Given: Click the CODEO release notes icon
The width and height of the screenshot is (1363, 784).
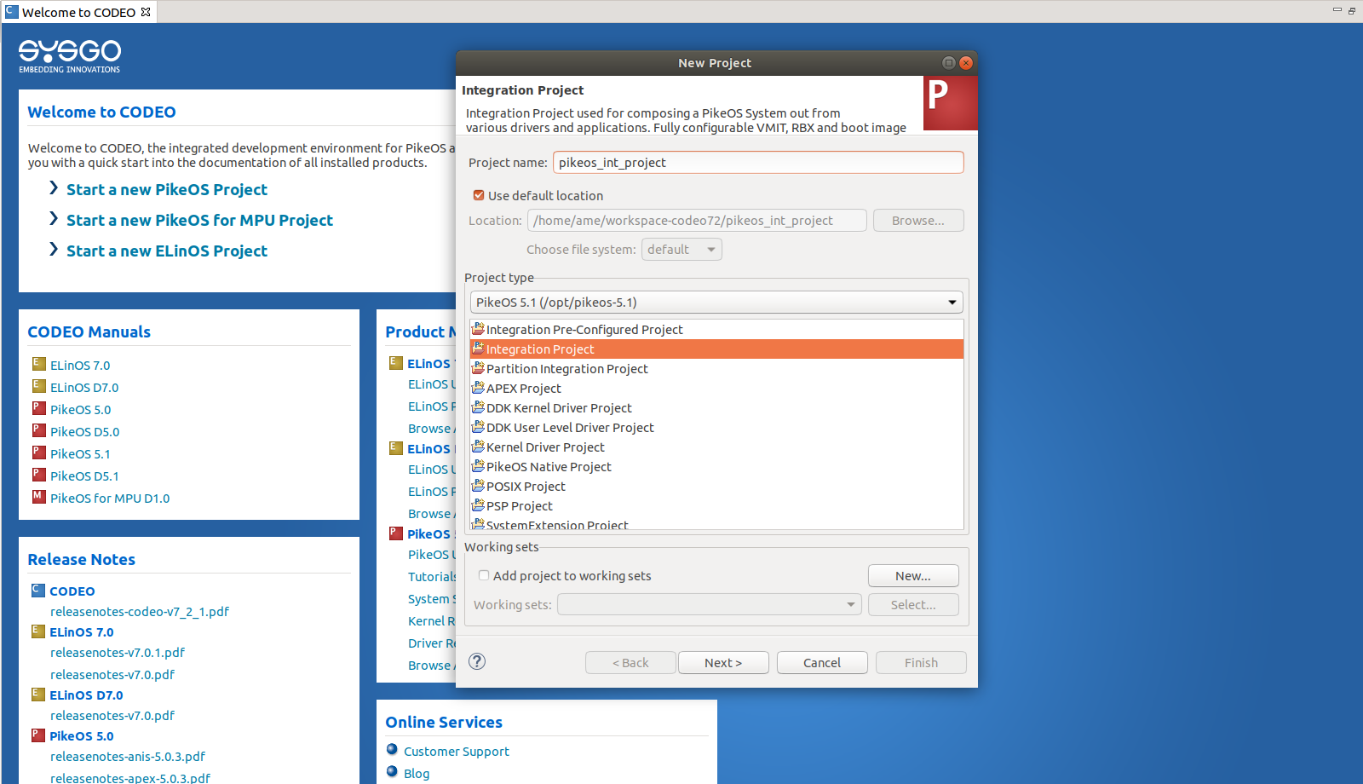Looking at the screenshot, I should [x=37, y=590].
